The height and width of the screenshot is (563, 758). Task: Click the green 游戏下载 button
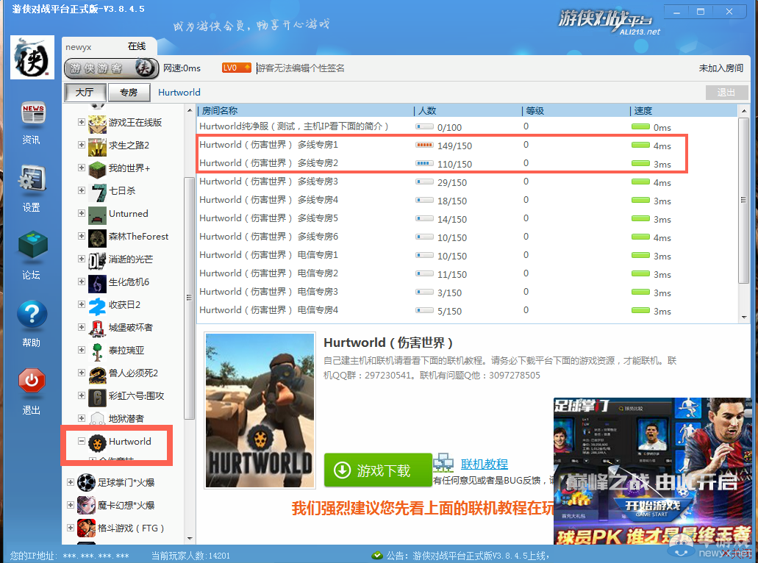coord(378,470)
